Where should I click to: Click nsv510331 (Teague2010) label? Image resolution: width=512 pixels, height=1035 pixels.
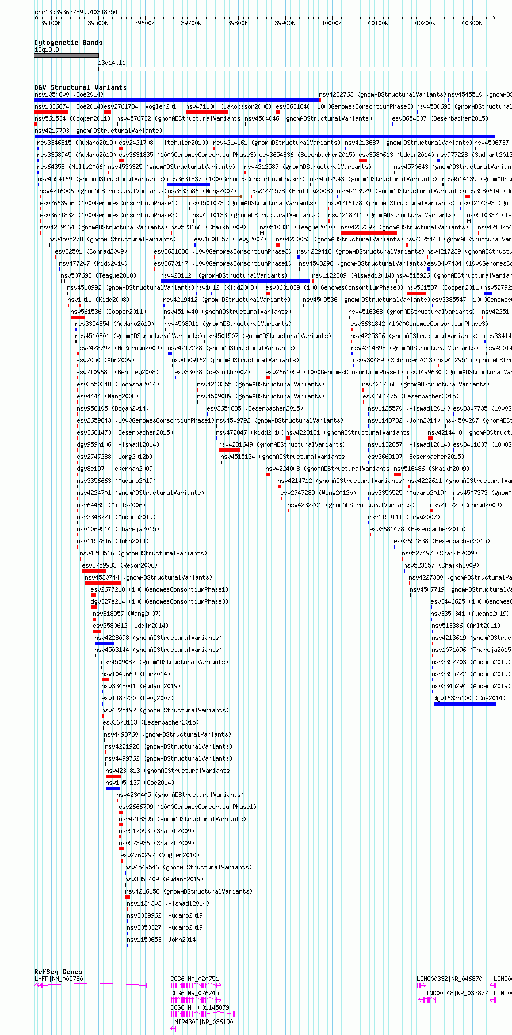click(297, 227)
